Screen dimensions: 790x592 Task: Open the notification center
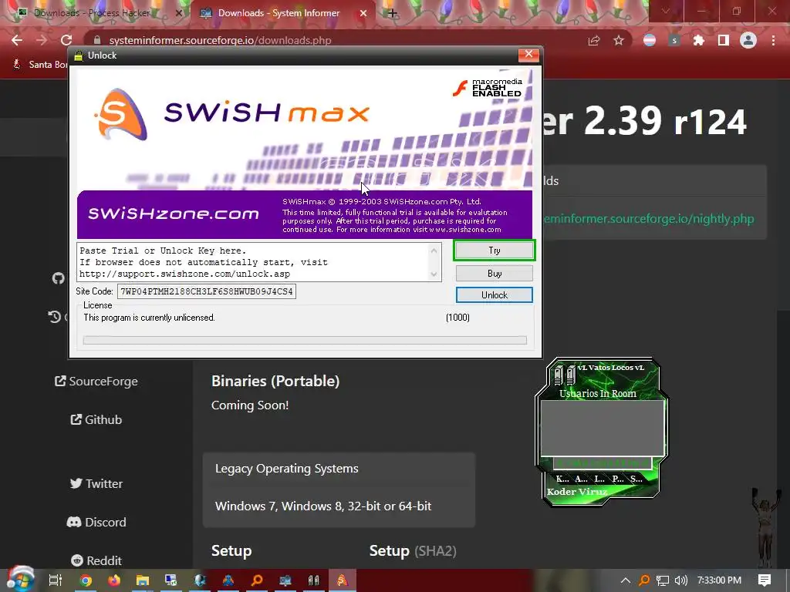pyautogui.click(x=765, y=580)
